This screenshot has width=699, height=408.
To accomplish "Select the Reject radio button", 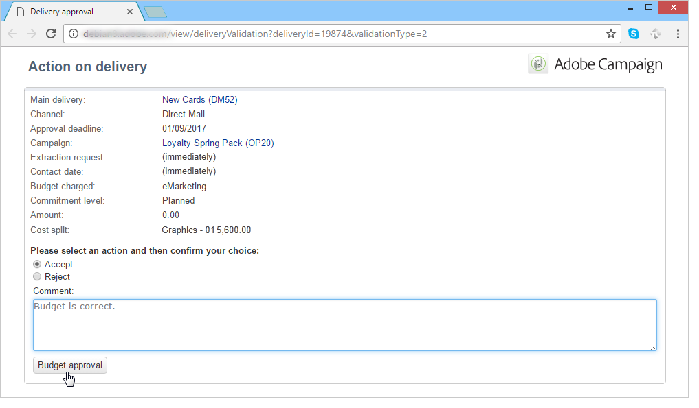I will click(x=37, y=277).
